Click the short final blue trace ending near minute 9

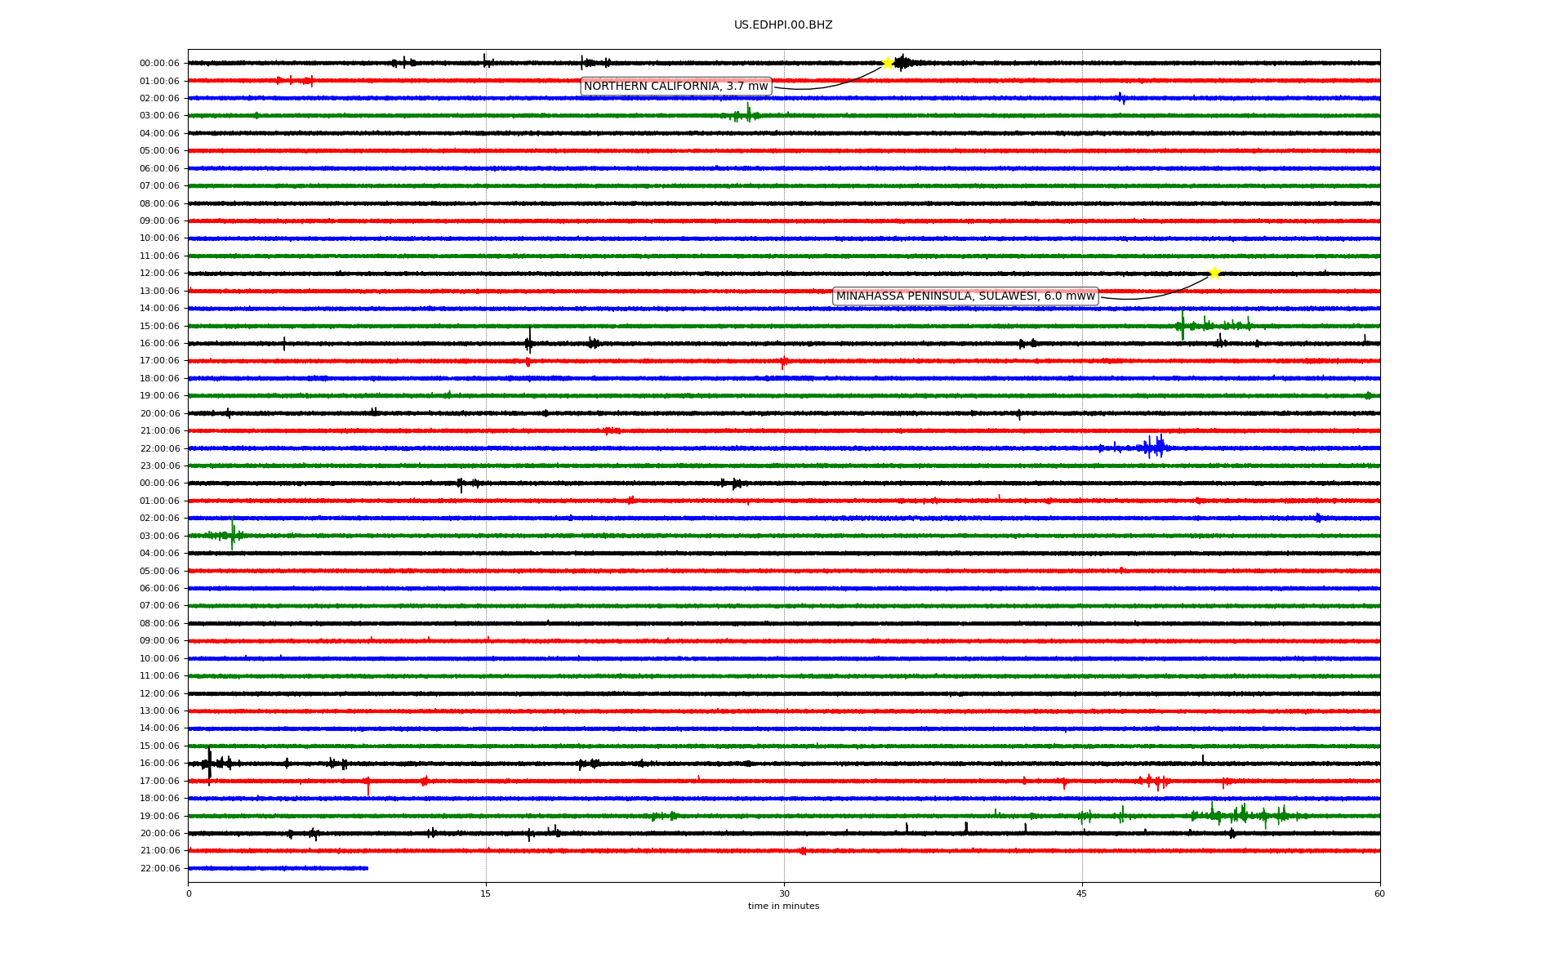point(278,868)
